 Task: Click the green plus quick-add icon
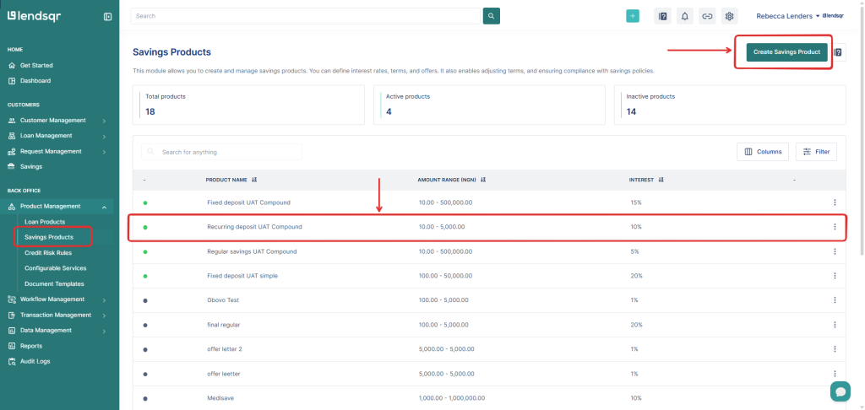[633, 16]
